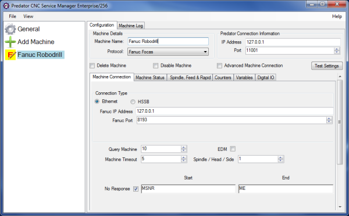Viewport: 349px width, 216px height.
Task: Click the Machine Timeout value field
Action: pos(161,159)
